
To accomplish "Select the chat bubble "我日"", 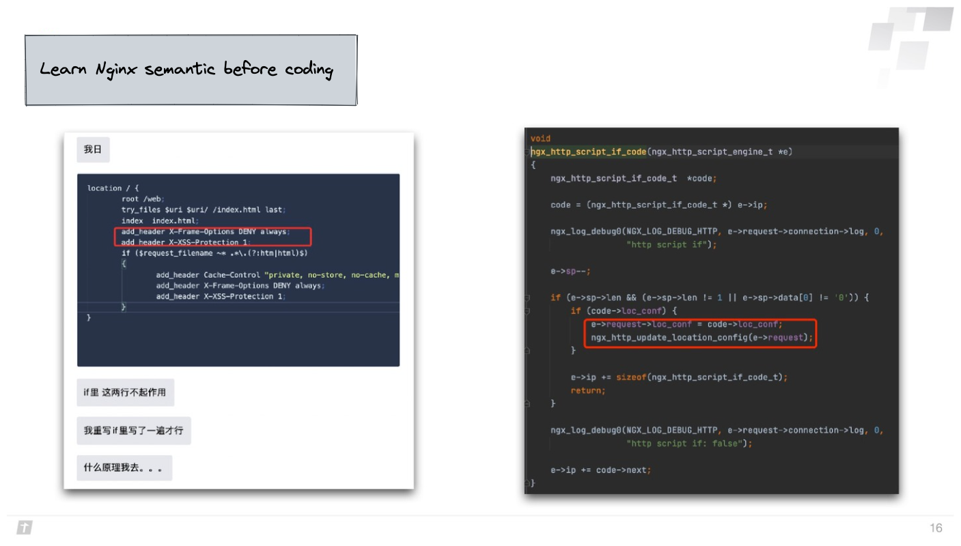I will coord(93,149).
